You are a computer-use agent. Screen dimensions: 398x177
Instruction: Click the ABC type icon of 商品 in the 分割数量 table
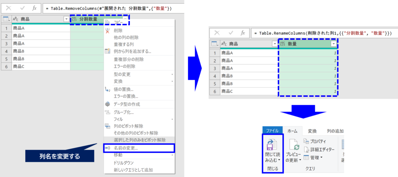16,19
